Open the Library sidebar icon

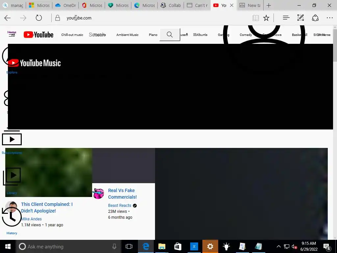12,177
